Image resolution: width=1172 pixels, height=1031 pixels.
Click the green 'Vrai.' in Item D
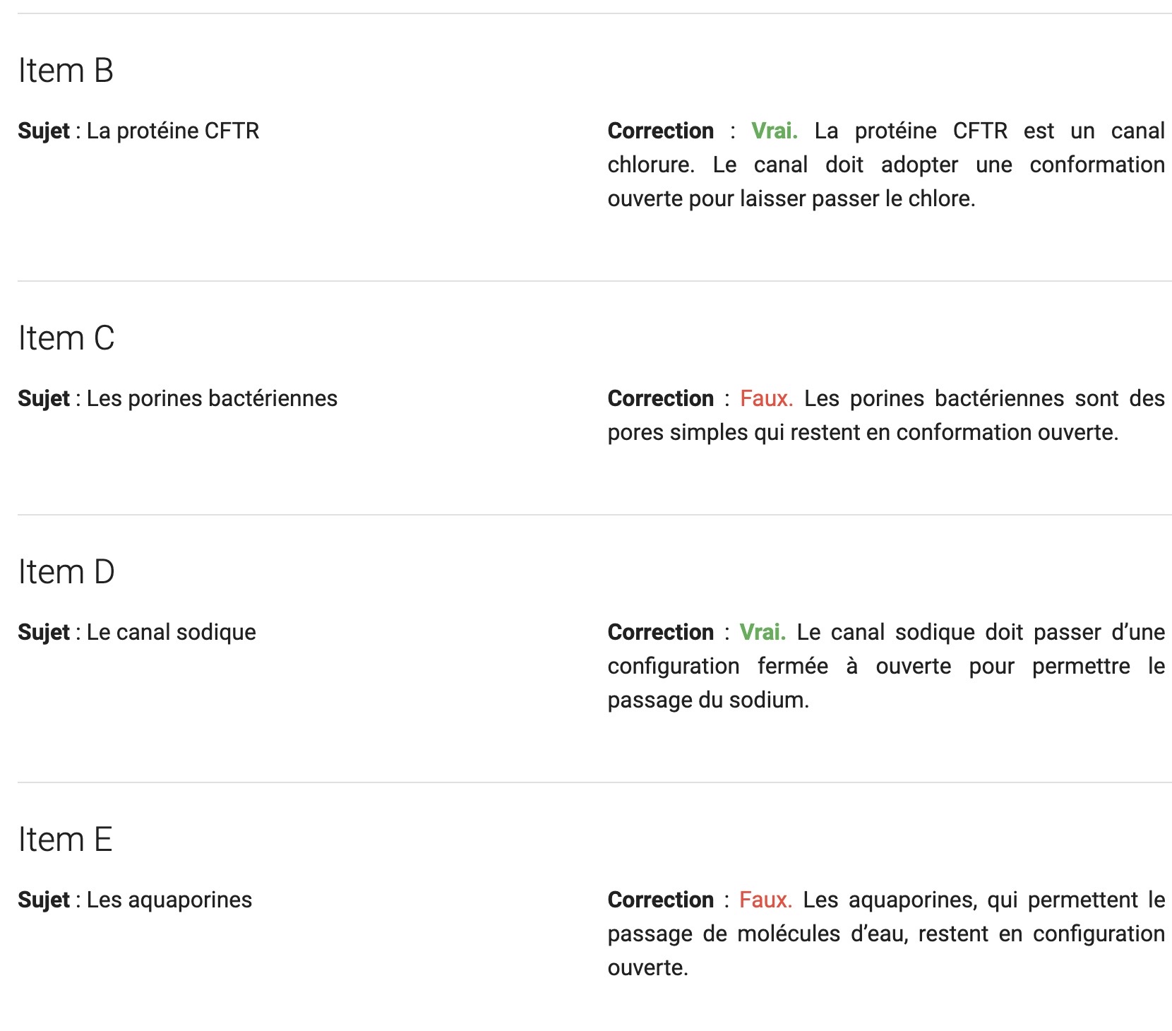[763, 633]
